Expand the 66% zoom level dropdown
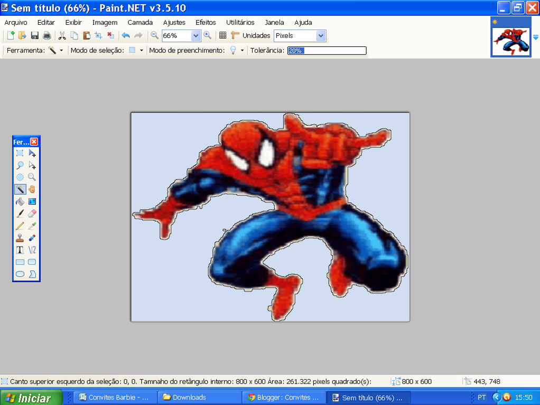The image size is (540, 405). coord(195,35)
